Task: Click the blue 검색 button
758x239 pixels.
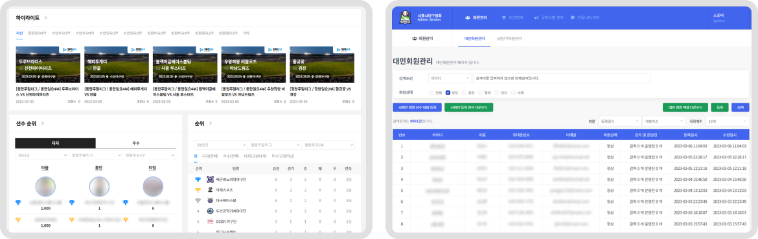Action: [x=741, y=107]
